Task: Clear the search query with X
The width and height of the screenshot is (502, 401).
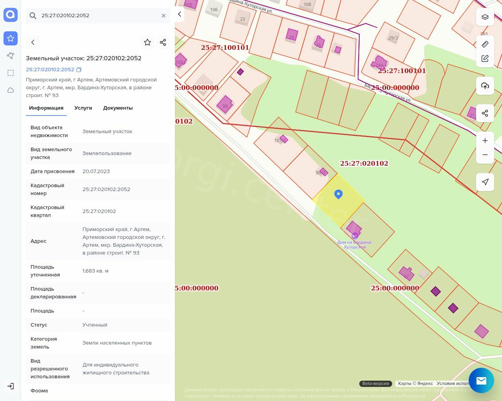Action: pyautogui.click(x=164, y=16)
